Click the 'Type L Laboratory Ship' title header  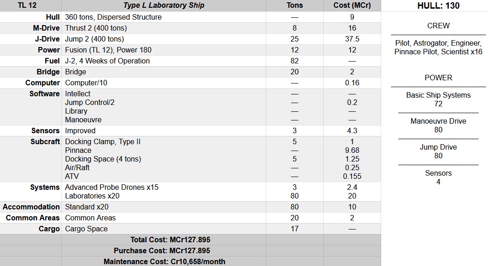point(164,5)
